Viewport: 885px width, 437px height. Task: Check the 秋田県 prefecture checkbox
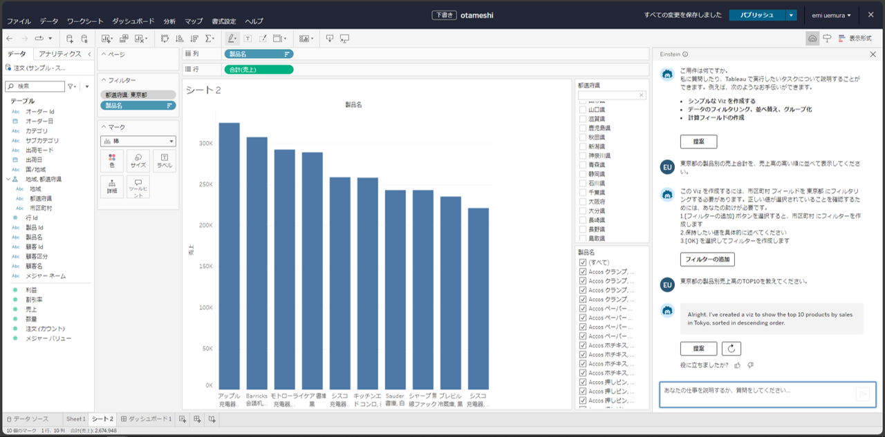pos(583,137)
